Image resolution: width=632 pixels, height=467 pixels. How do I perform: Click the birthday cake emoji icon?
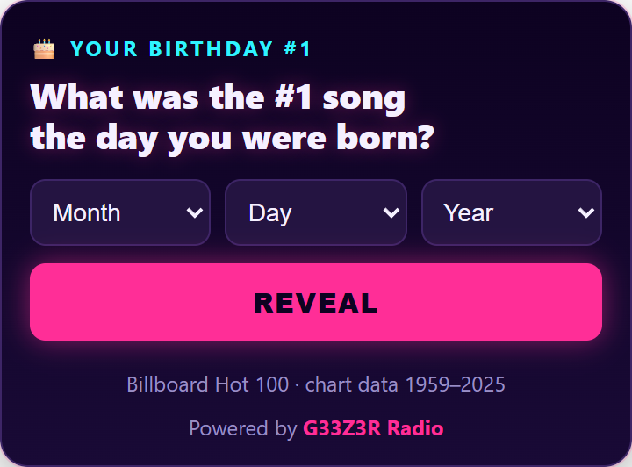[44, 49]
